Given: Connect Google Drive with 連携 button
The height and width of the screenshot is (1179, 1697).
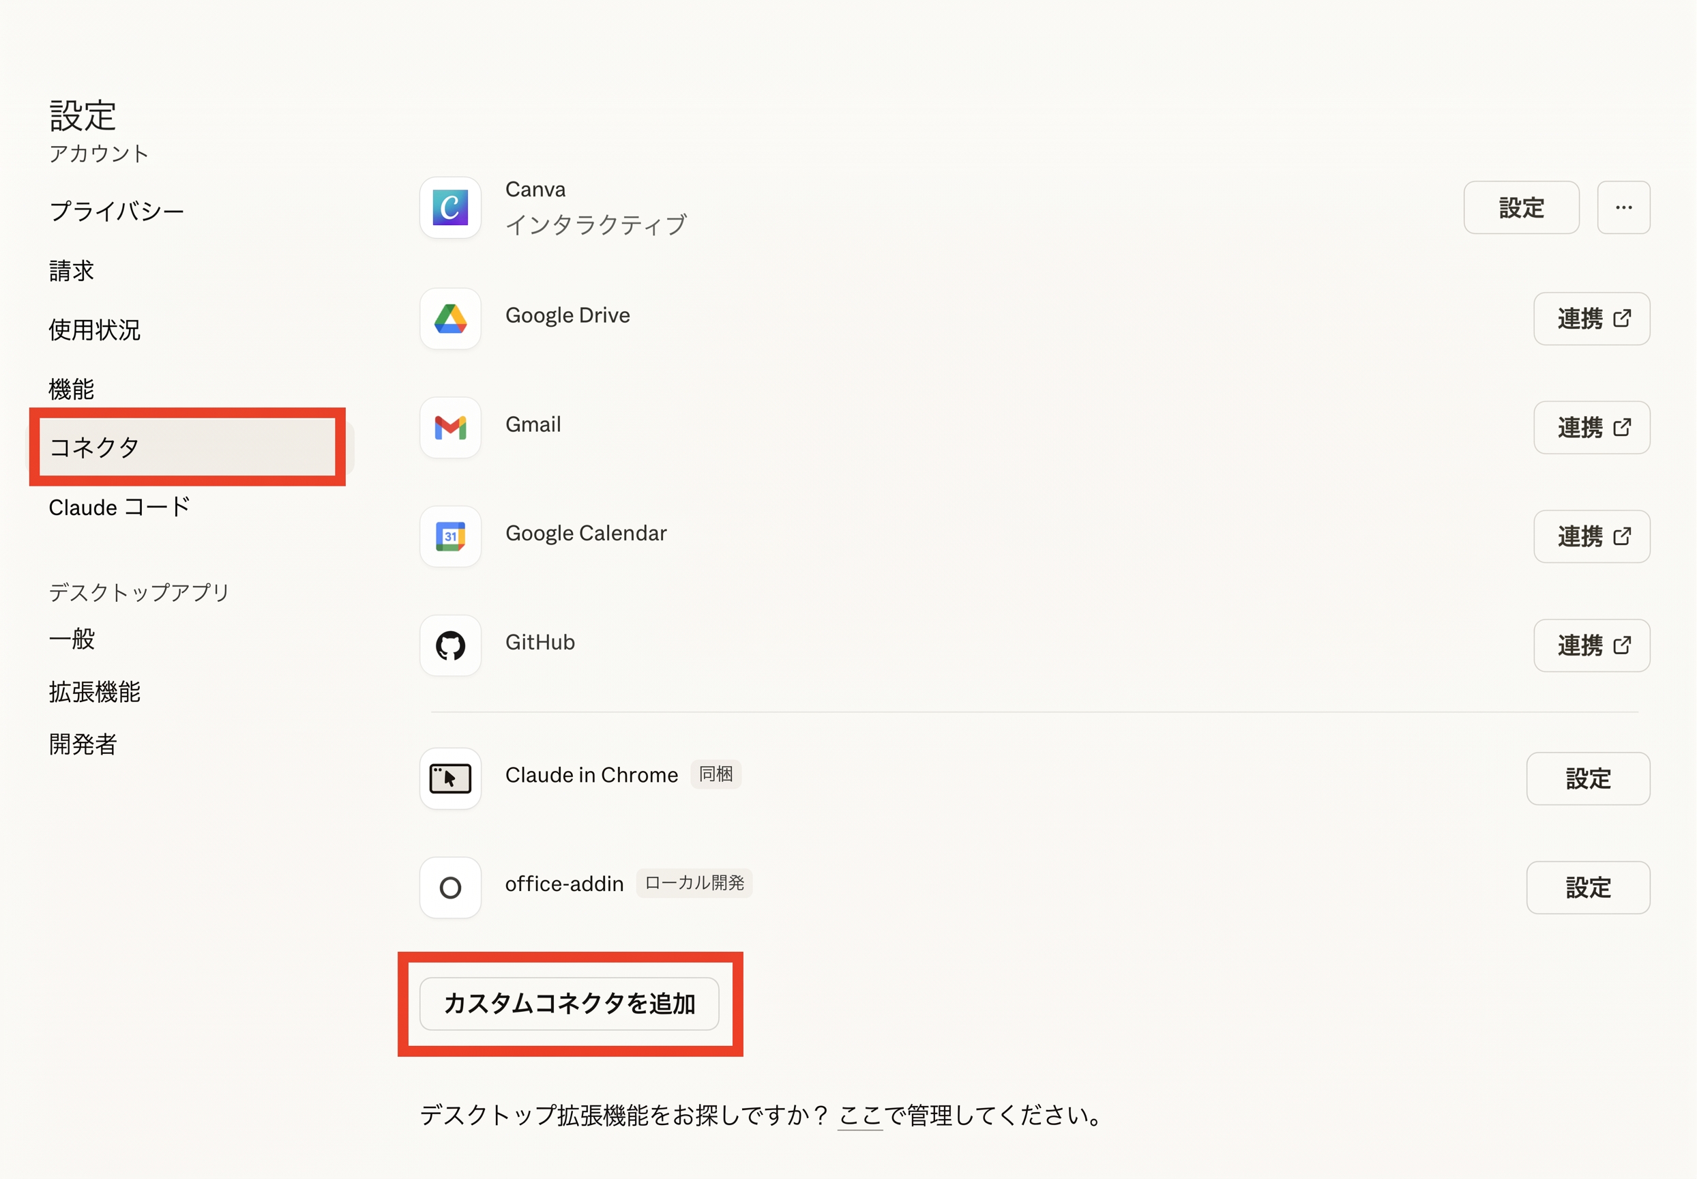Looking at the screenshot, I should coord(1591,319).
